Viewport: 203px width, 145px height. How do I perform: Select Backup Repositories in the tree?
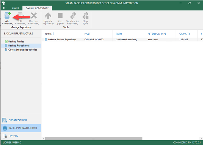coord(19,46)
